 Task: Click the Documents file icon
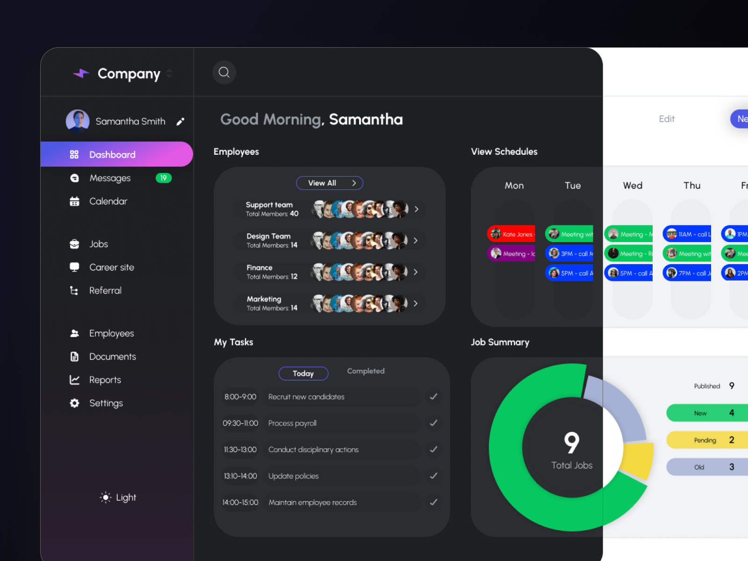click(74, 356)
